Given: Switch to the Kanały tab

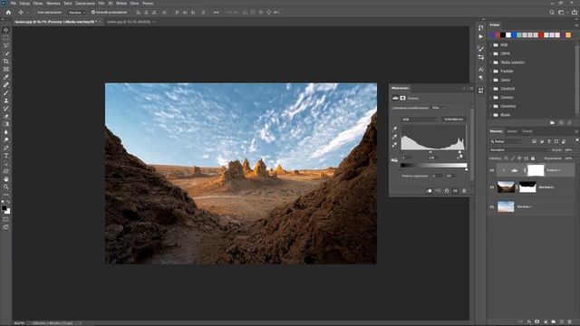Looking at the screenshot, I should point(512,131).
